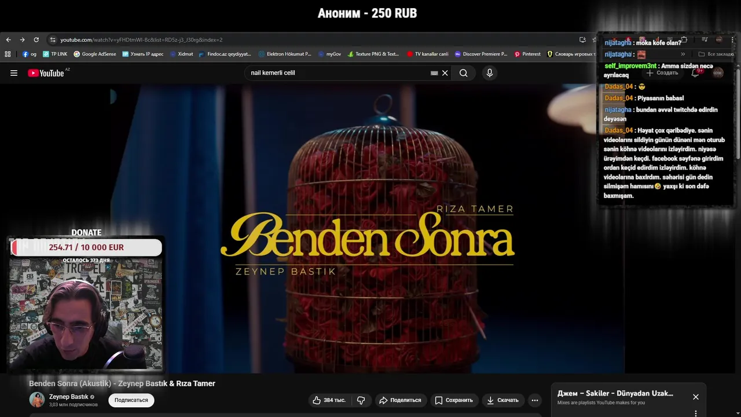Open the Узнать IP адрес bookmark
This screenshot has height=417, width=741.
(x=143, y=54)
